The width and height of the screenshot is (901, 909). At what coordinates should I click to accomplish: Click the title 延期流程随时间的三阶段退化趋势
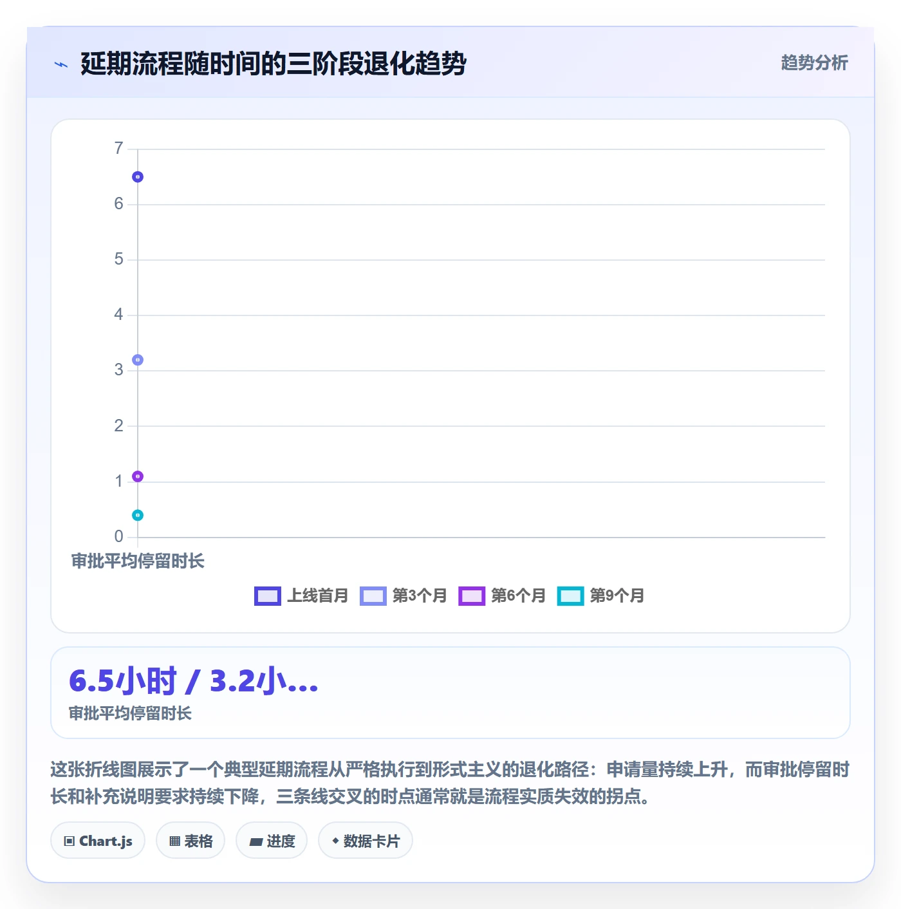coord(274,64)
